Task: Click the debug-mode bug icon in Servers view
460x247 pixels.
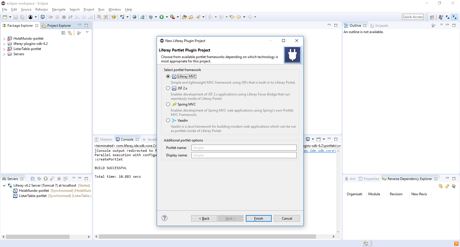Action: (x=39, y=179)
